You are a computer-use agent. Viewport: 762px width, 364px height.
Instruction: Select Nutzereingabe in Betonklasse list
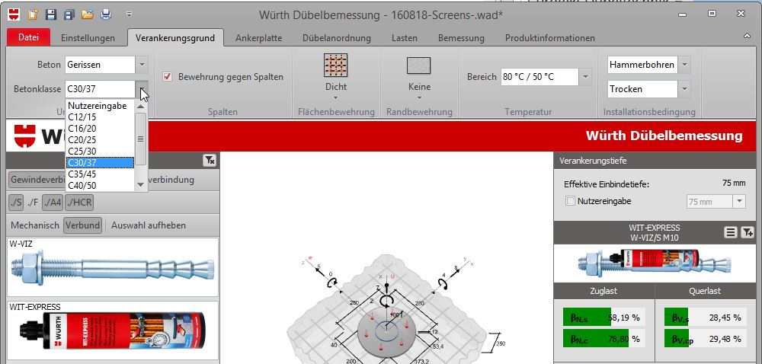100,105
